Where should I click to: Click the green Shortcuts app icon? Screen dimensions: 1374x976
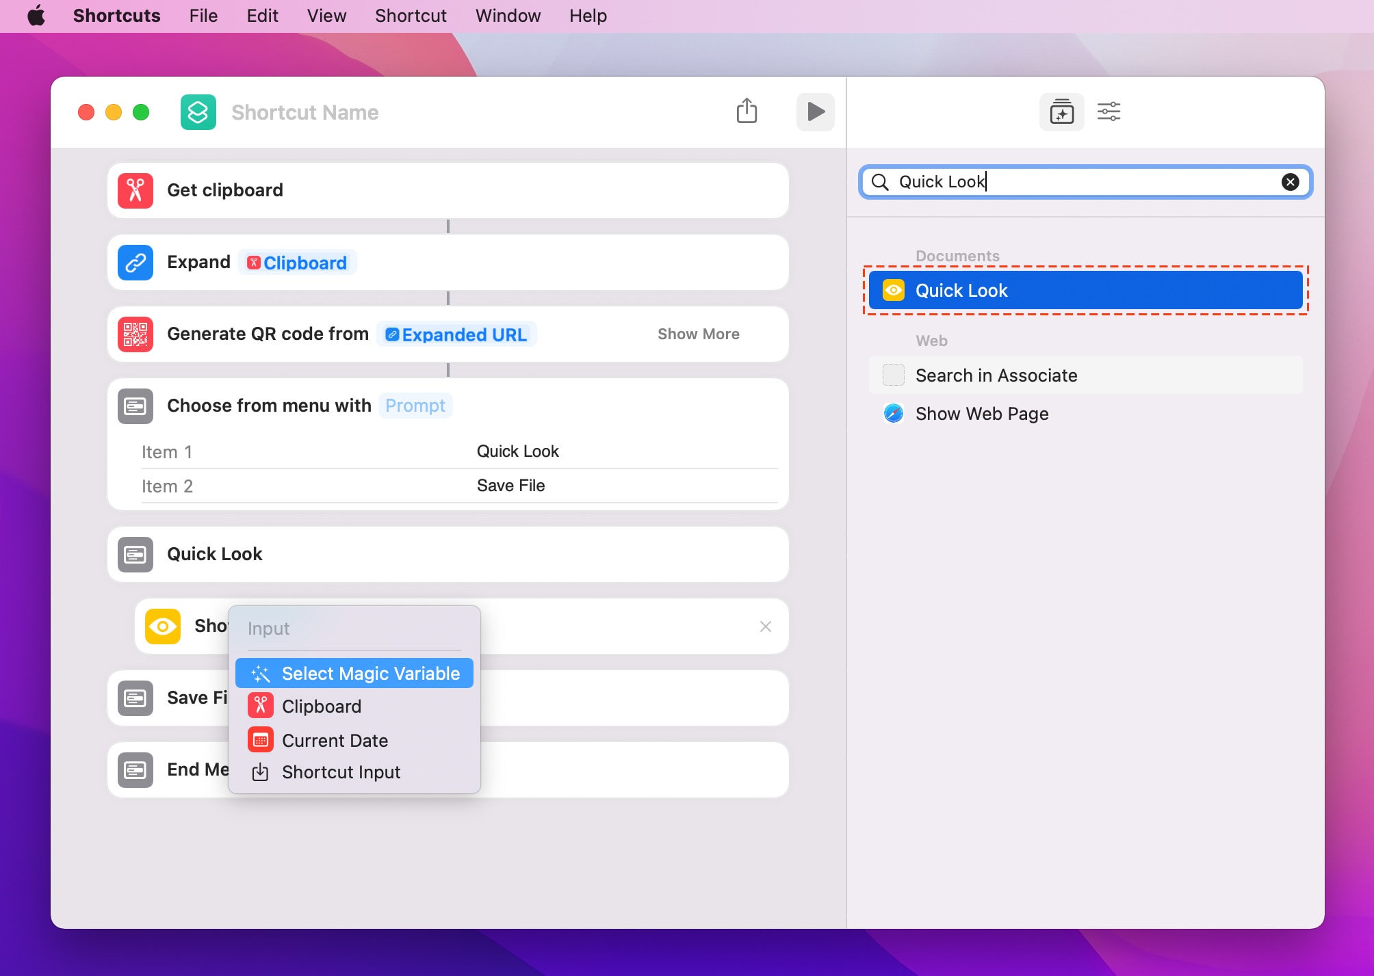pos(198,112)
